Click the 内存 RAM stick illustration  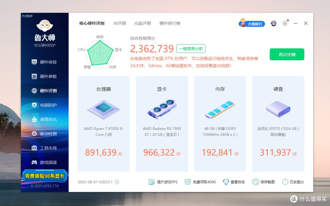220,109
